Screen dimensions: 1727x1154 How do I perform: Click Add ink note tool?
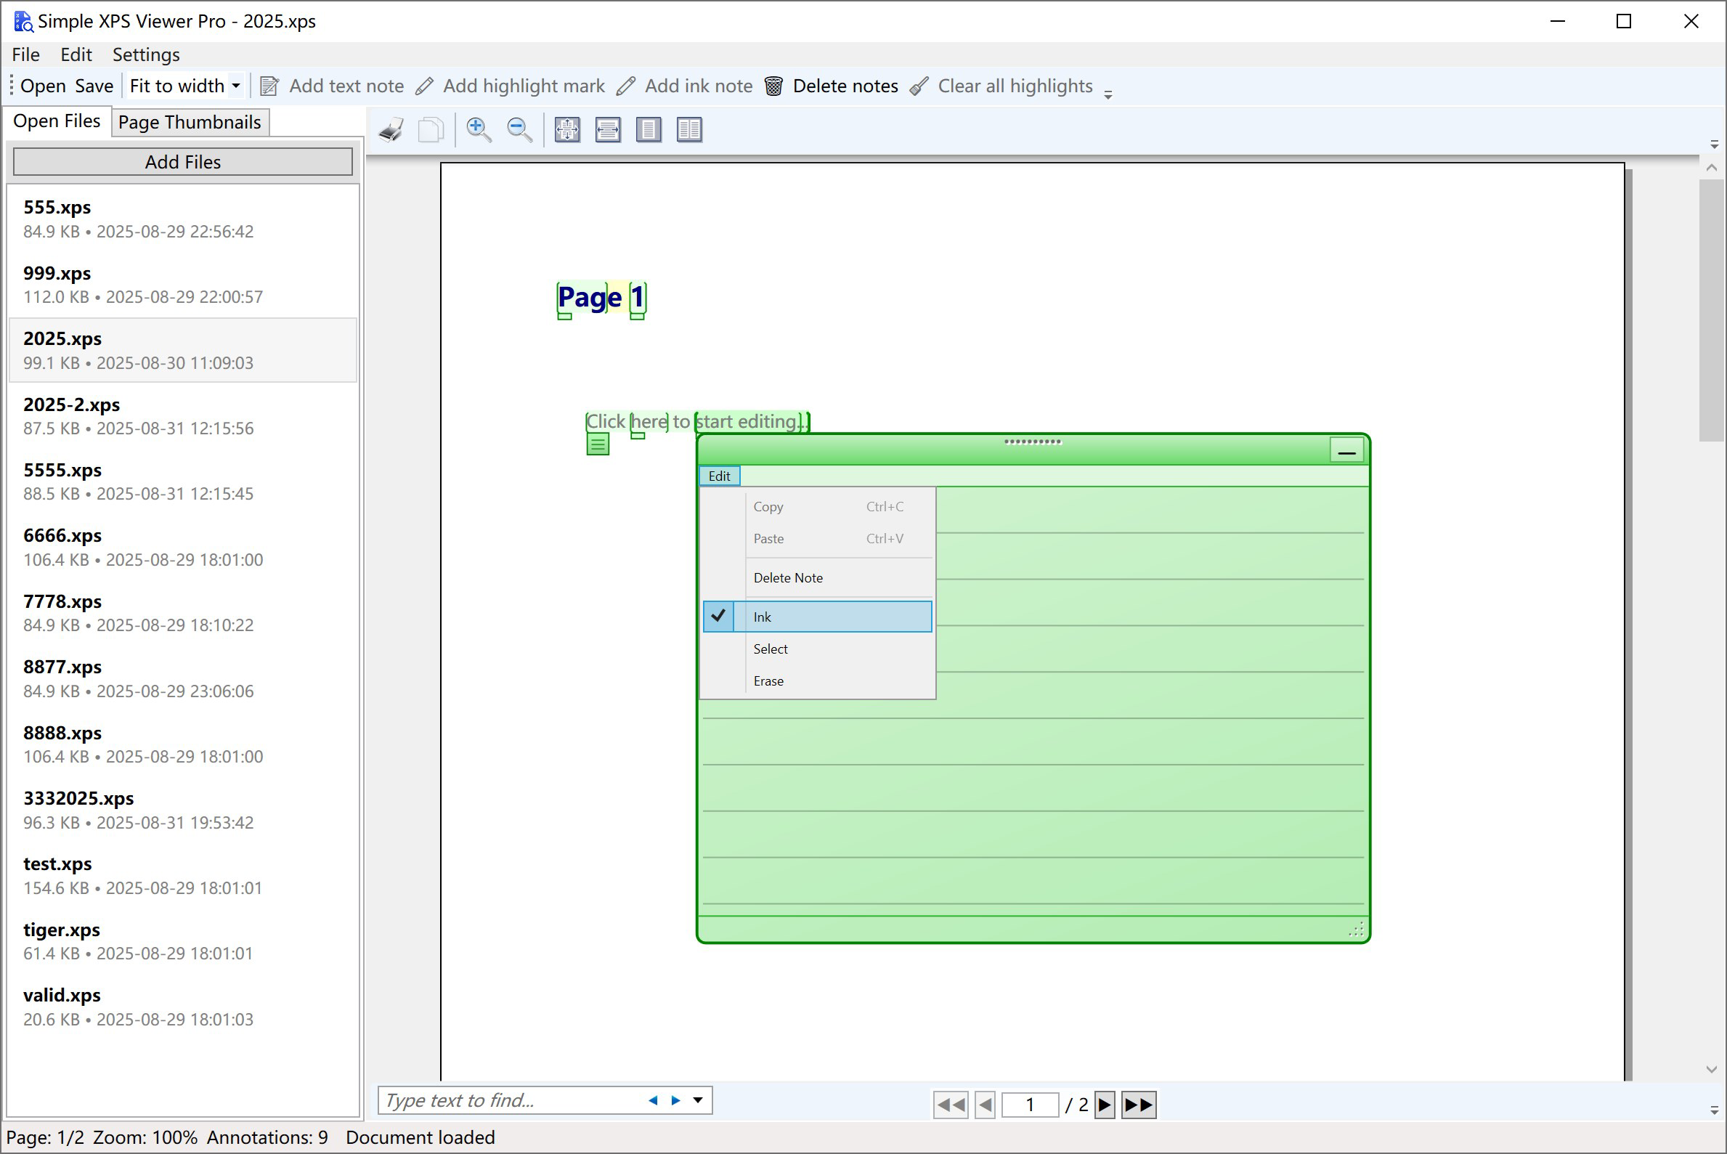pos(684,86)
